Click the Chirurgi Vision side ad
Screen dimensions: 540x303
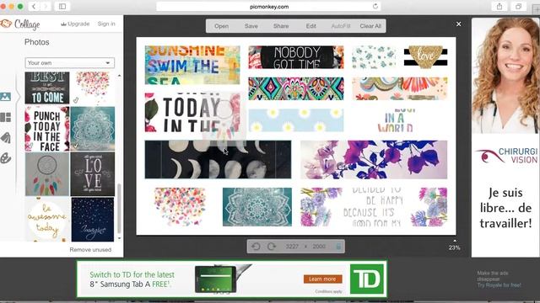505,137
